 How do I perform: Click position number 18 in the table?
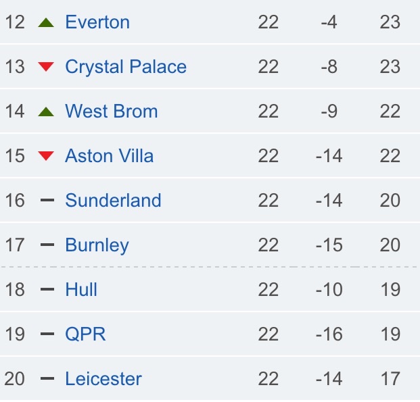(x=15, y=289)
